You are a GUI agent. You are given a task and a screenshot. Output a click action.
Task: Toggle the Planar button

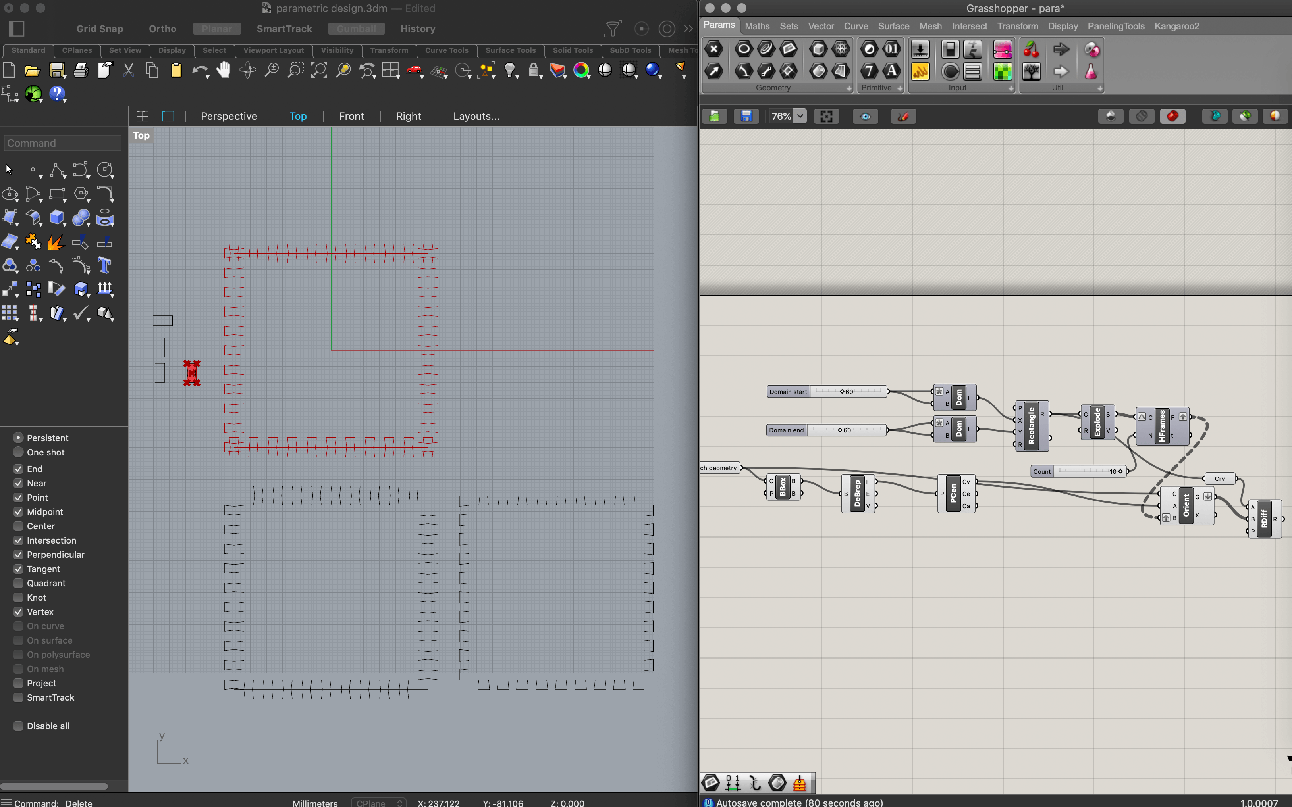tap(217, 29)
